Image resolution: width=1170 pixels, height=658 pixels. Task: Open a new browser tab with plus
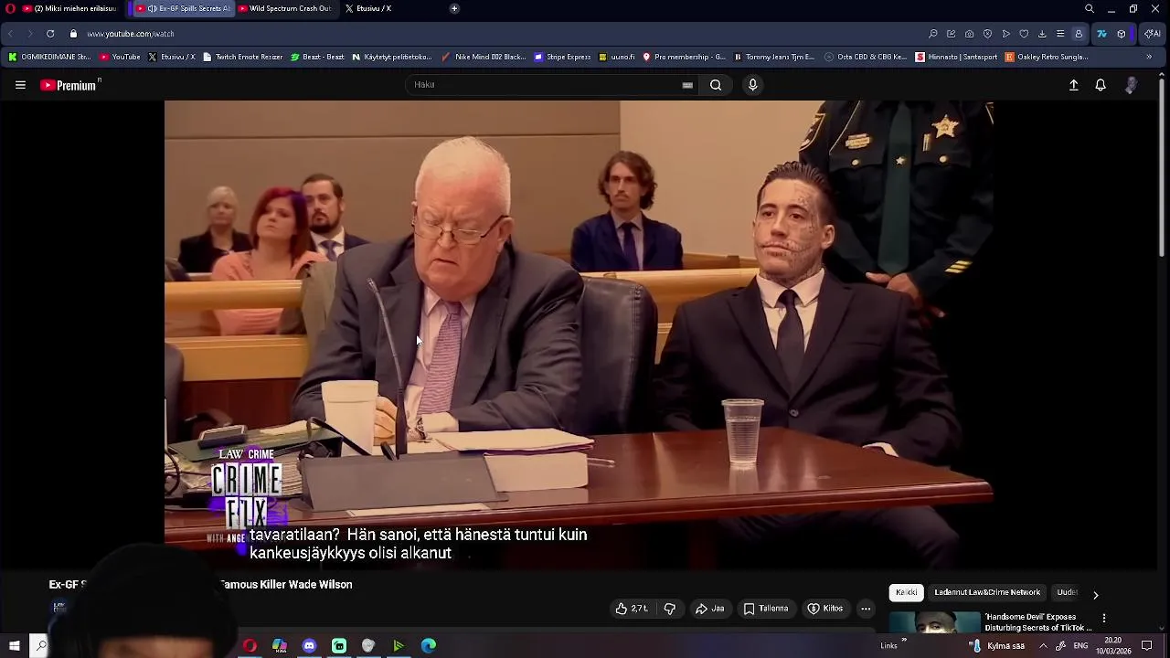click(x=454, y=8)
